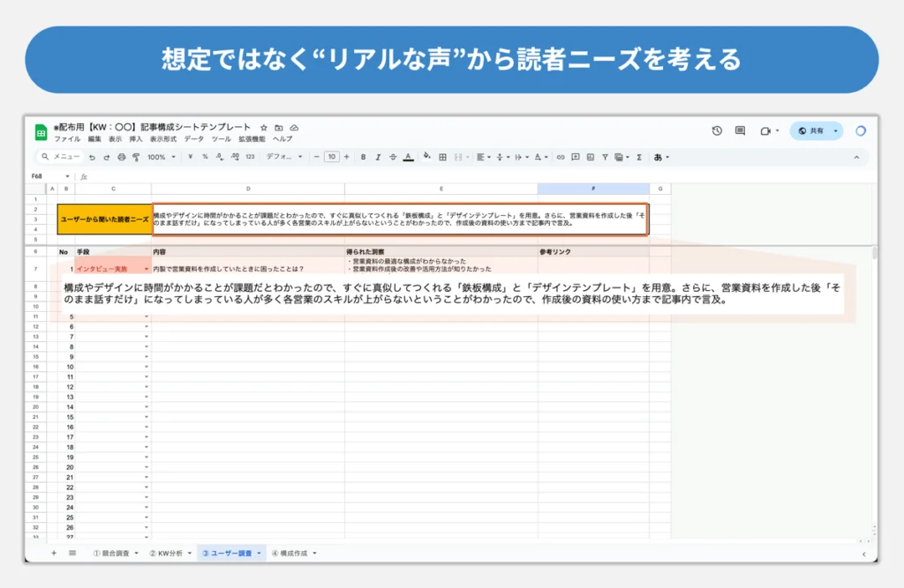The image size is (904, 588).
Task: Click the print icon
Action: [121, 157]
